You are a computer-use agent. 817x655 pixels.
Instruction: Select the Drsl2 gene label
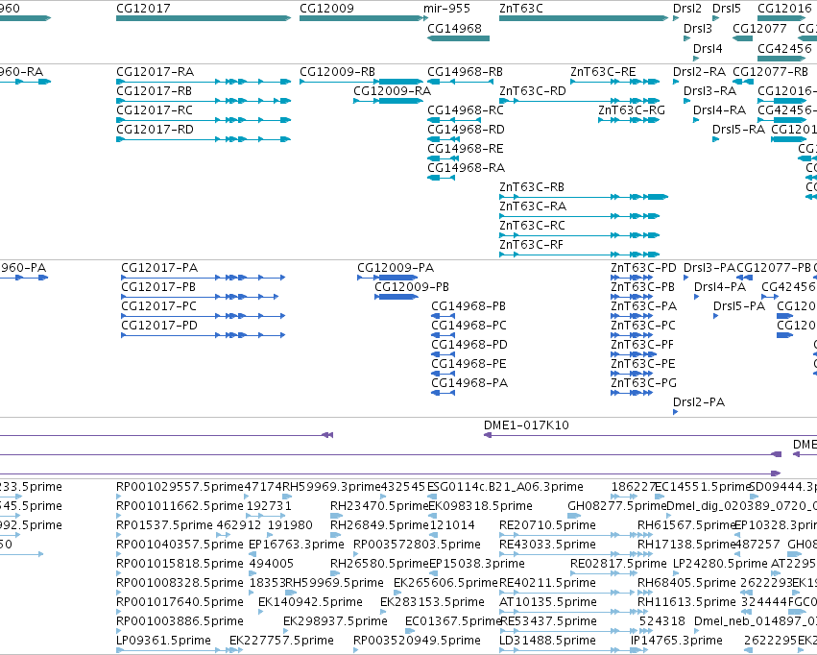coord(687,9)
